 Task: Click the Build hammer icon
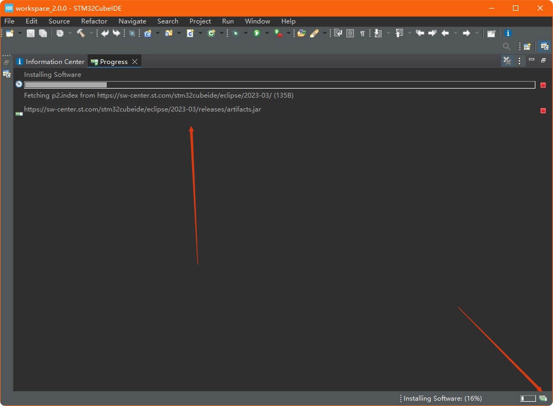tap(81, 34)
